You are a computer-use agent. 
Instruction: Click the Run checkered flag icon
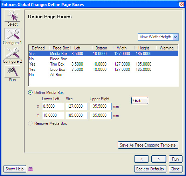[x=12, y=71]
